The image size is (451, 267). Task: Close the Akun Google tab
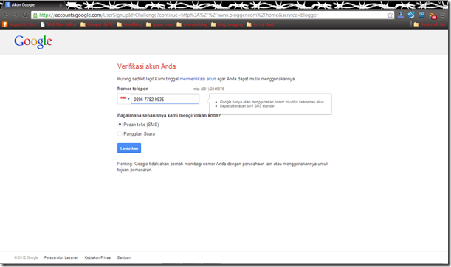(x=61, y=5)
